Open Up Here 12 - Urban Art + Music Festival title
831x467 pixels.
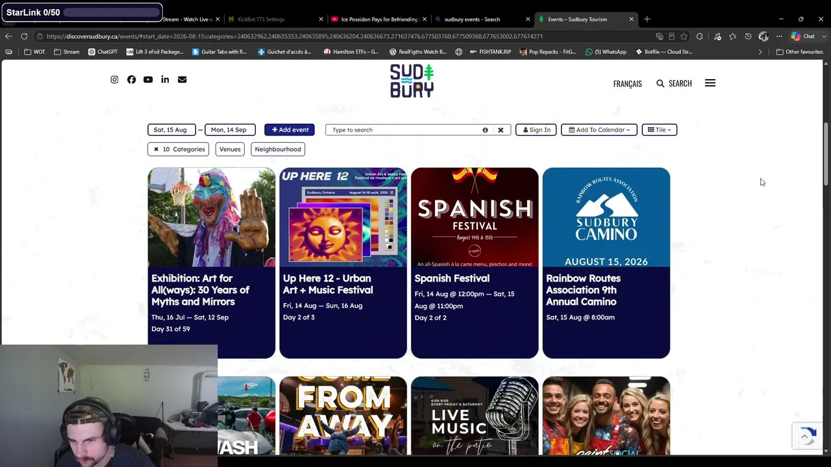328,284
